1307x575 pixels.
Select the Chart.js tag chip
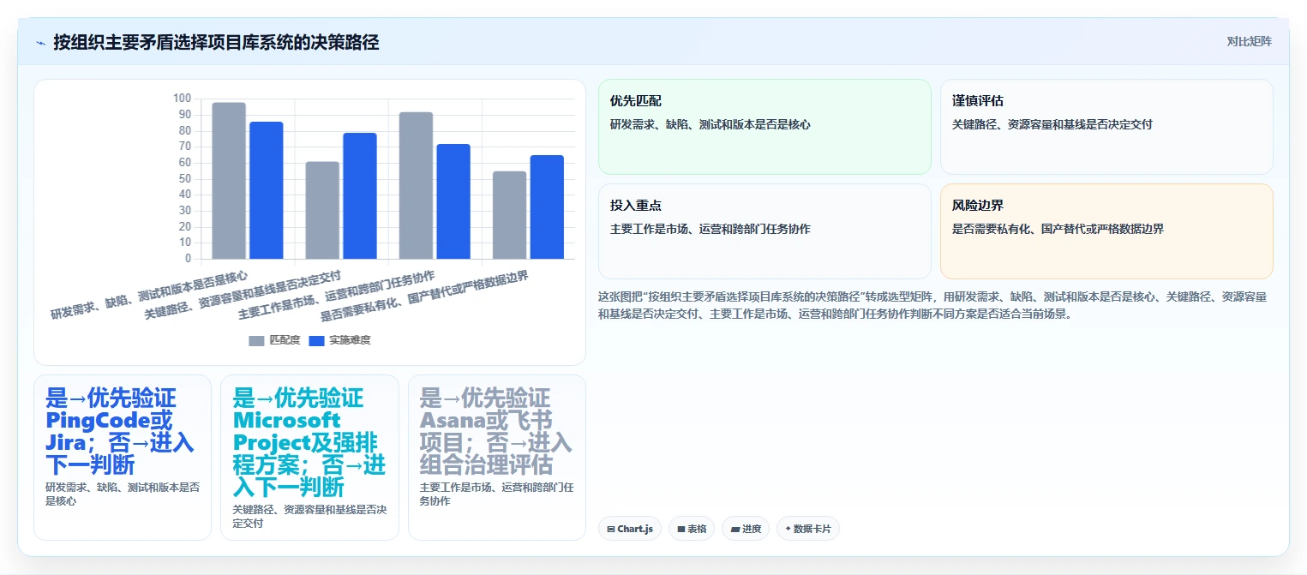[x=630, y=529]
